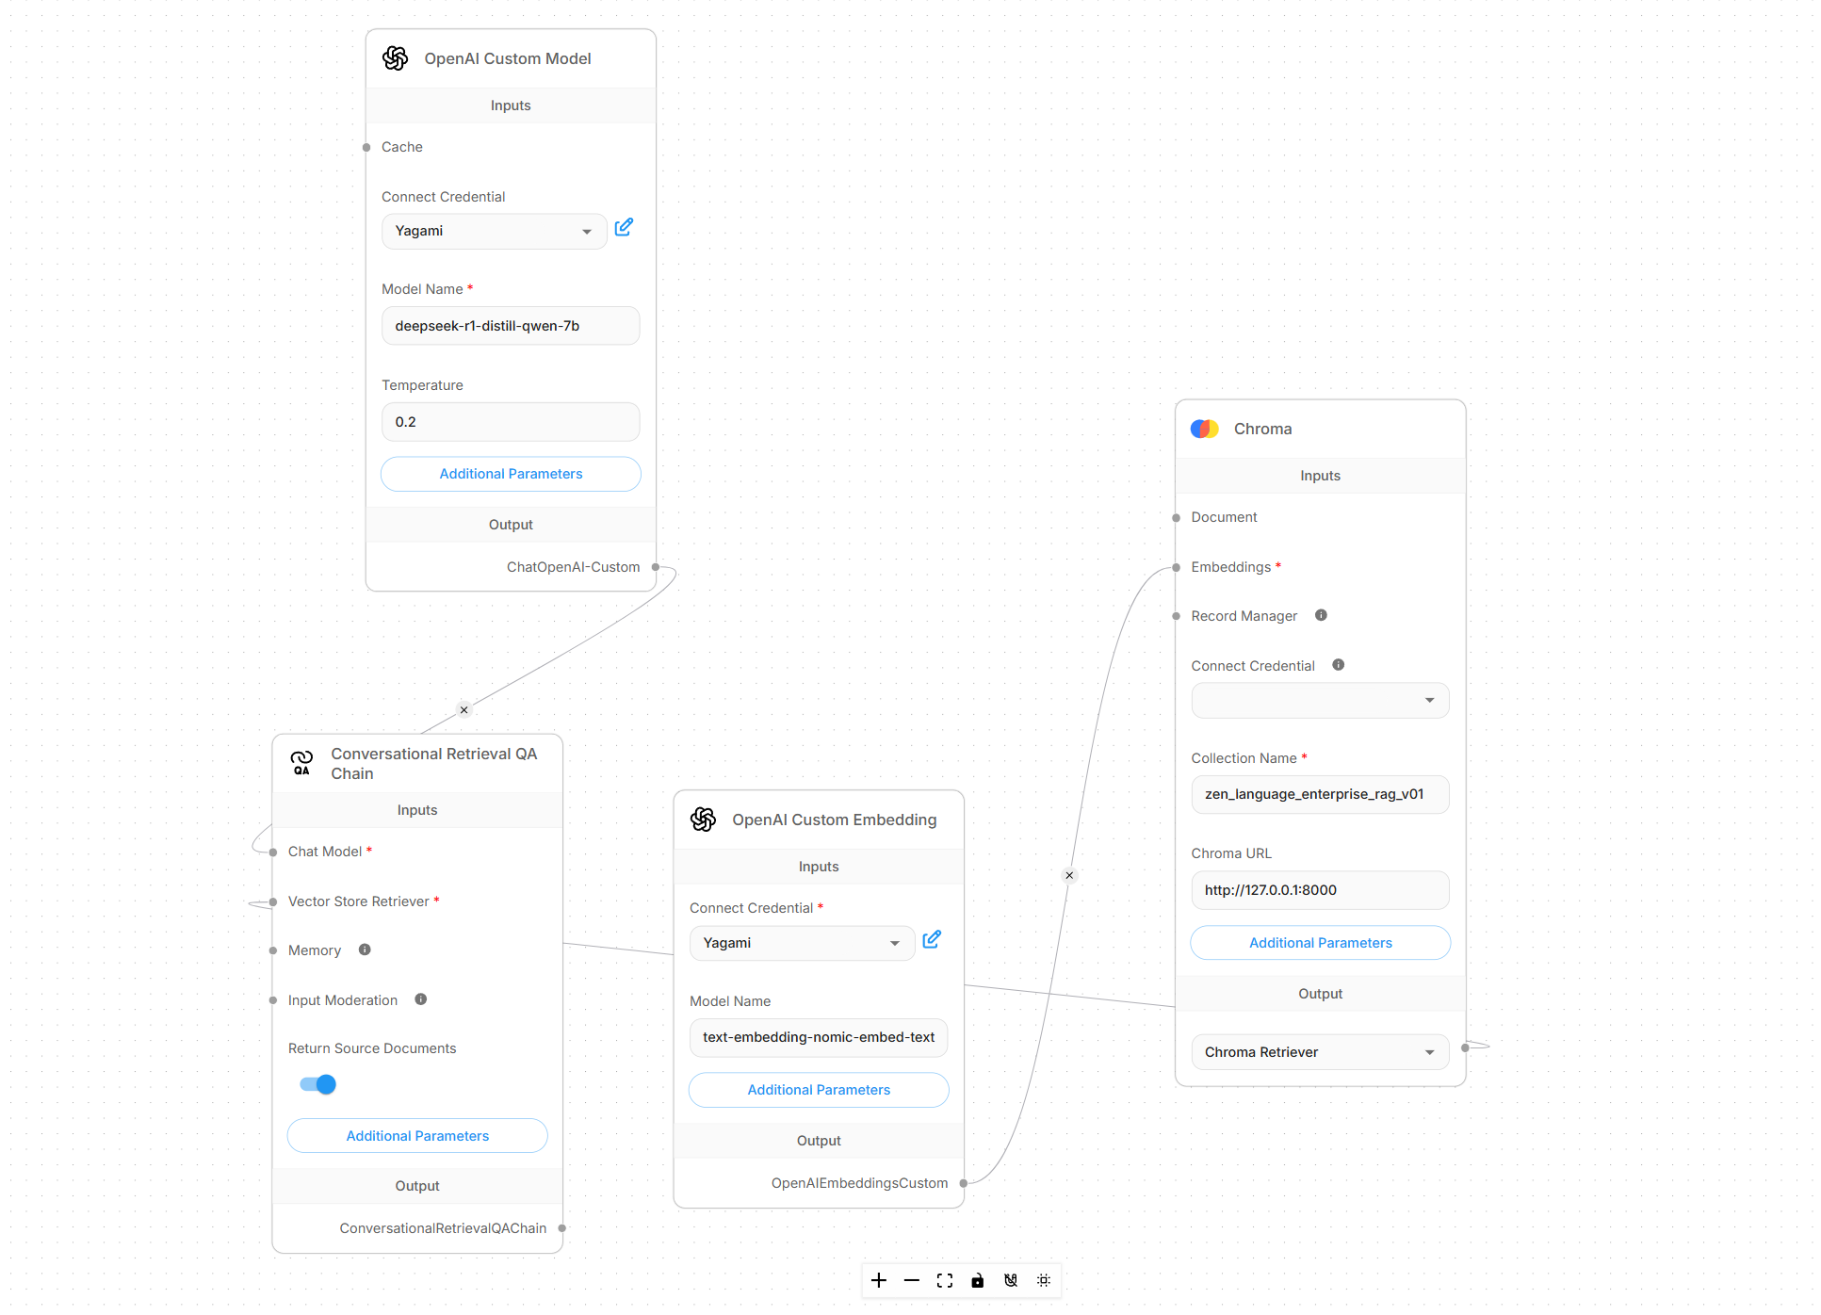Edit the Yagami credential in OpenAI Custom Model
The image size is (1821, 1315).
click(624, 227)
